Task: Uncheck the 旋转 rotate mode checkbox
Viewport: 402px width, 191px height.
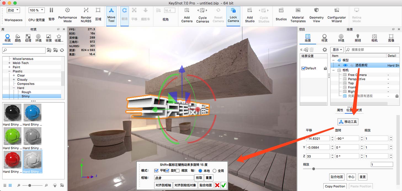Action: click(x=167, y=171)
